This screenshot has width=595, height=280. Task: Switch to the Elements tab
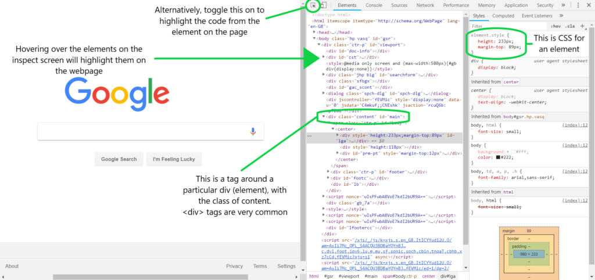(x=347, y=5)
